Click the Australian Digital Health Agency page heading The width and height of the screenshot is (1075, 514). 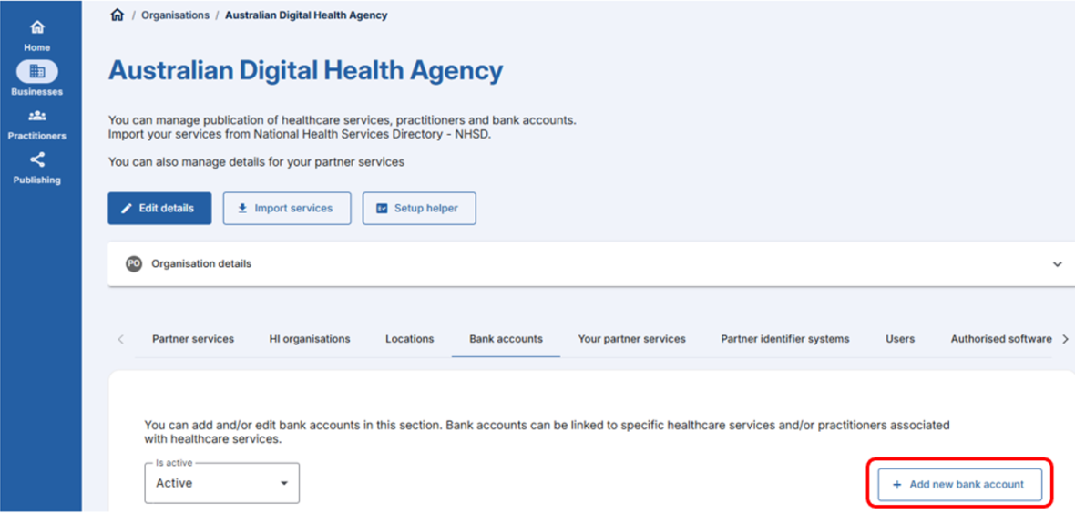tap(306, 71)
